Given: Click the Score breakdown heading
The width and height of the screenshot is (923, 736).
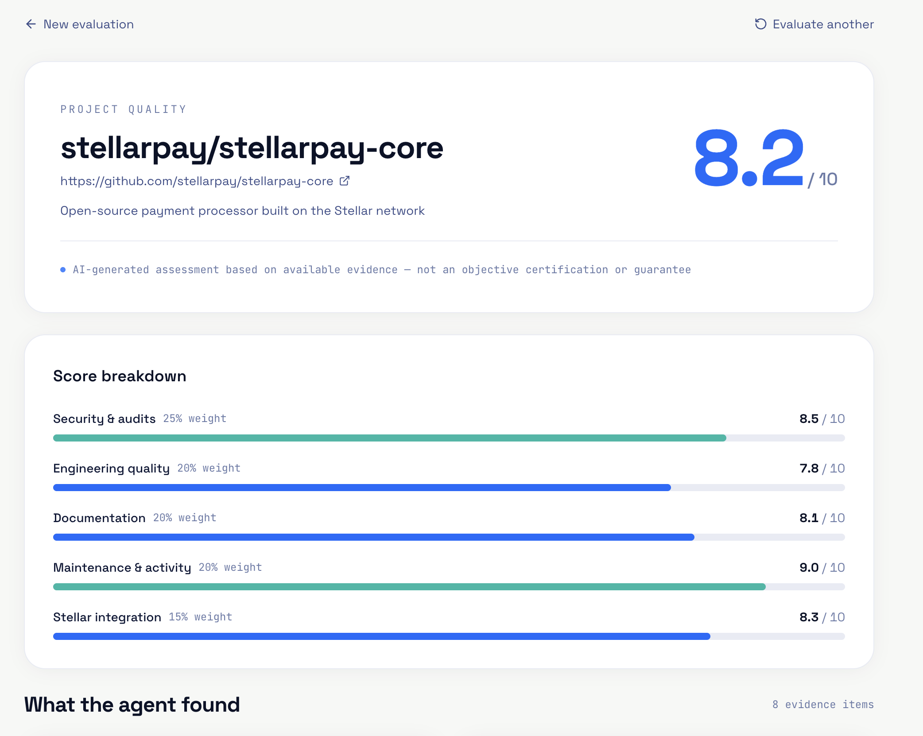Looking at the screenshot, I should point(120,376).
